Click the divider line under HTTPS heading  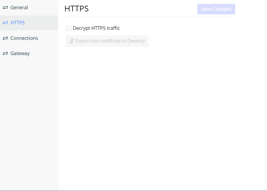(150, 17)
